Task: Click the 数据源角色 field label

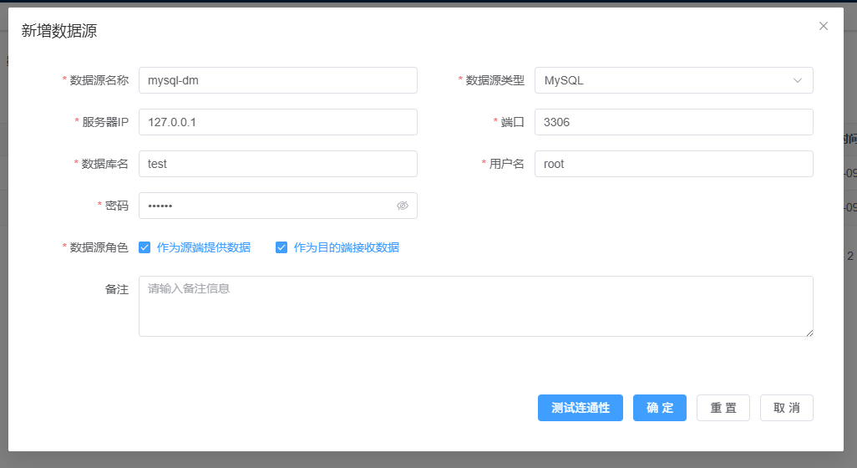Action: [99, 247]
